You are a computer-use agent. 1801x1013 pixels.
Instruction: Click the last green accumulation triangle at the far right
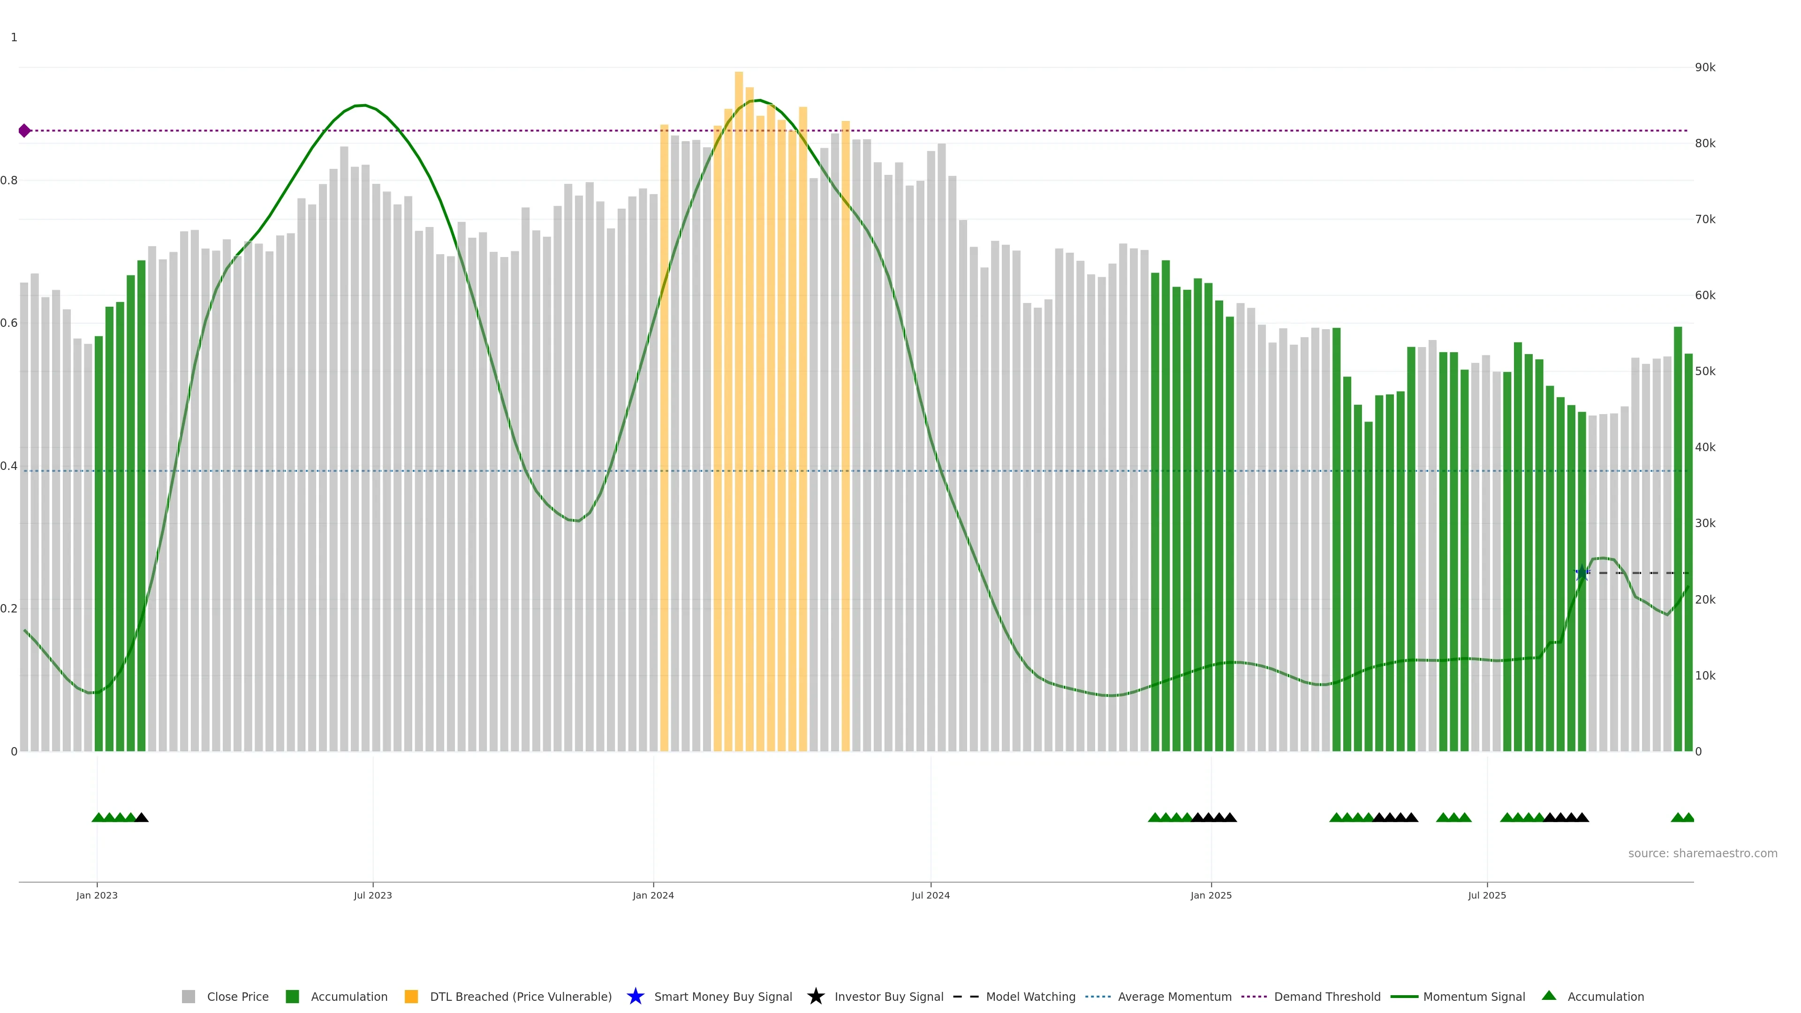tap(1688, 817)
